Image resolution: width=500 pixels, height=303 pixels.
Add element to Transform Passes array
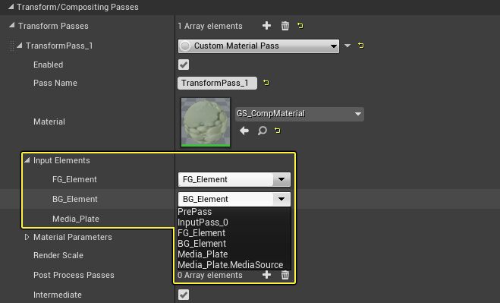266,26
